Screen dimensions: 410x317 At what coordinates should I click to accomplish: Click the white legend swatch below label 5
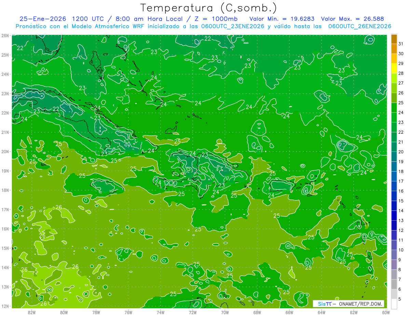tap(394, 304)
